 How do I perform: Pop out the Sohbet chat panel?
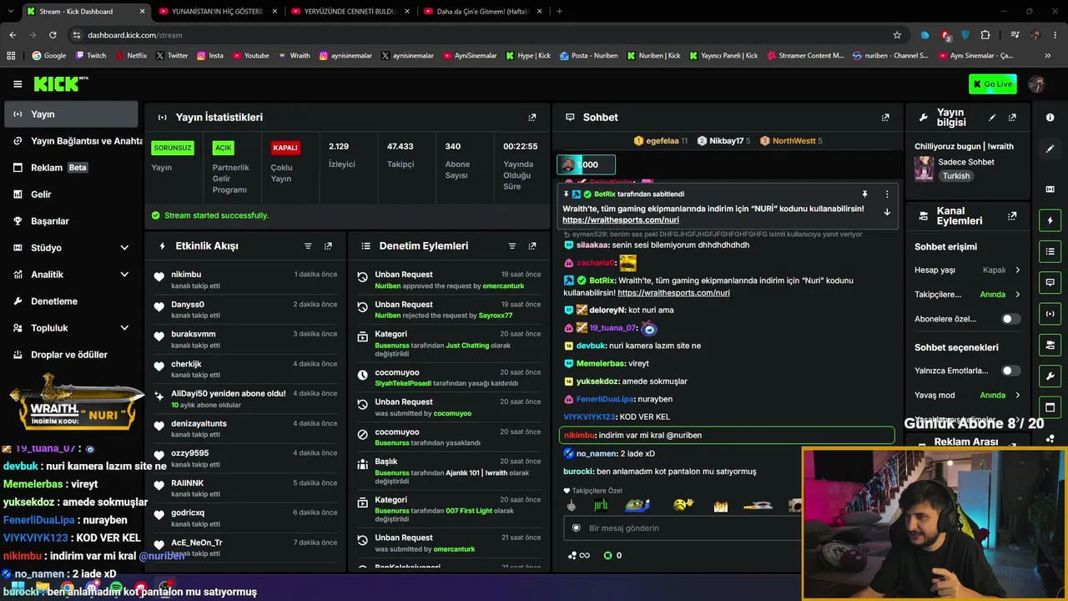(885, 118)
